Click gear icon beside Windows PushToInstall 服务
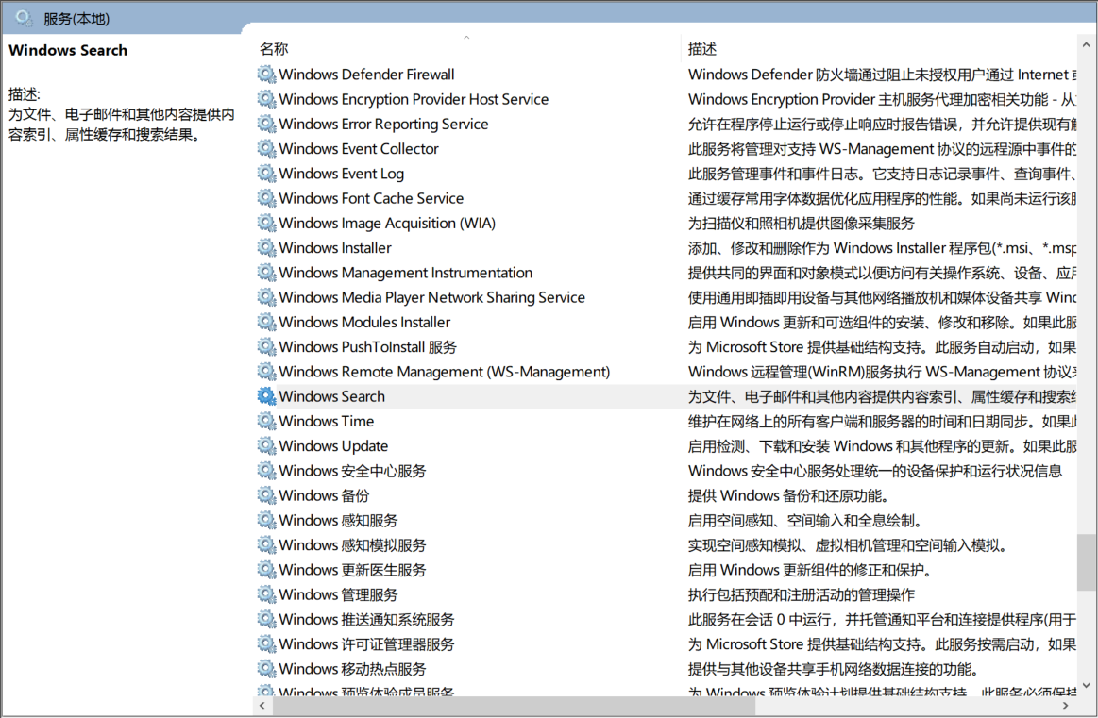The height and width of the screenshot is (718, 1098). (266, 346)
